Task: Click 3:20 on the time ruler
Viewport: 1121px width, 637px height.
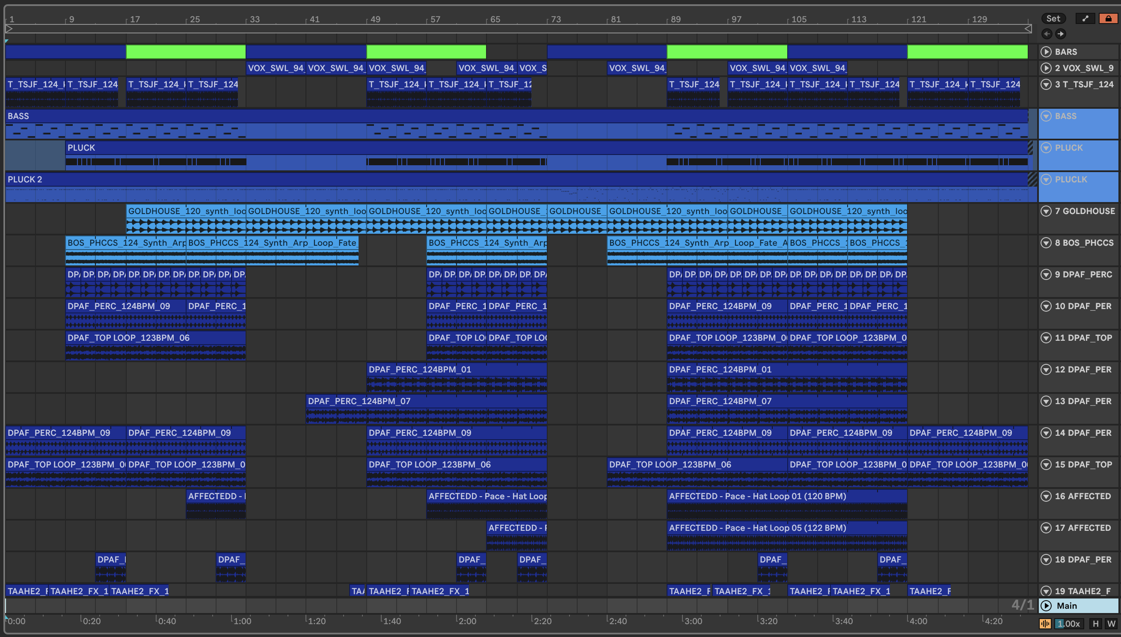Action: point(768,621)
